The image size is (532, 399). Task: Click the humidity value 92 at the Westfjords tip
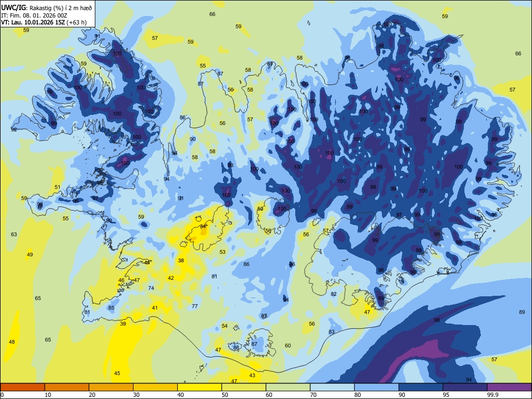14,129
